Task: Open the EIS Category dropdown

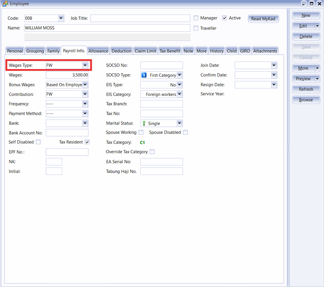Action: tap(180, 94)
